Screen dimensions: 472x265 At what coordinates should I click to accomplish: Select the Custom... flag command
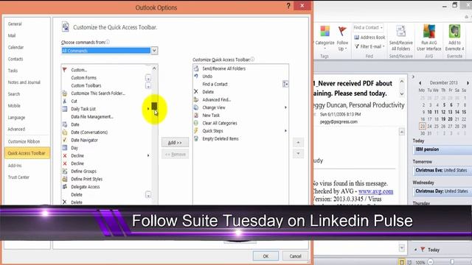(x=79, y=70)
